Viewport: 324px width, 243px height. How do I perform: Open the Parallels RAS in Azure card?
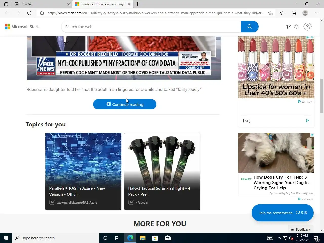(x=83, y=171)
